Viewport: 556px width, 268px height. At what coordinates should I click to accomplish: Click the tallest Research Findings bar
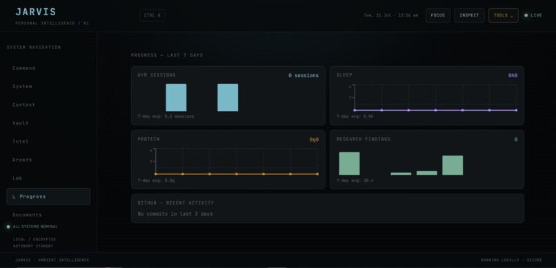click(x=349, y=163)
